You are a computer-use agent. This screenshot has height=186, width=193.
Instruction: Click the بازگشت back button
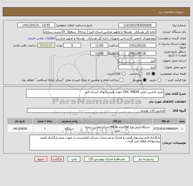57,159
